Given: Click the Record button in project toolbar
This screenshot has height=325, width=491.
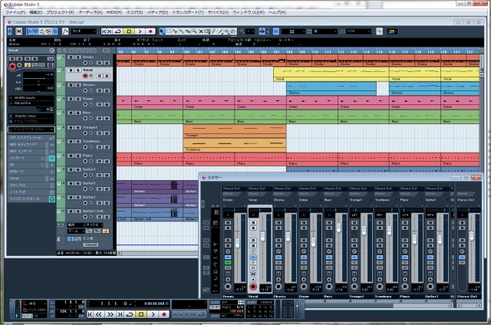Looking at the screenshot, I should (150, 31).
